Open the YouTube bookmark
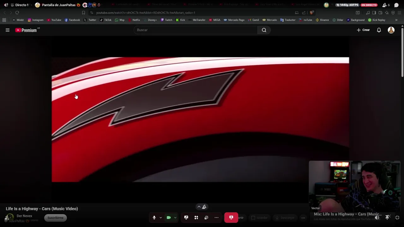404x227 pixels. pyautogui.click(x=54, y=20)
